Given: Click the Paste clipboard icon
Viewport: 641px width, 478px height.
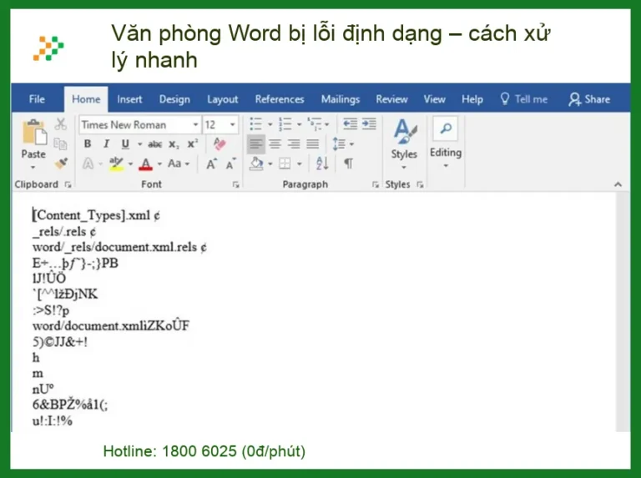Looking at the screenshot, I should click(x=34, y=133).
